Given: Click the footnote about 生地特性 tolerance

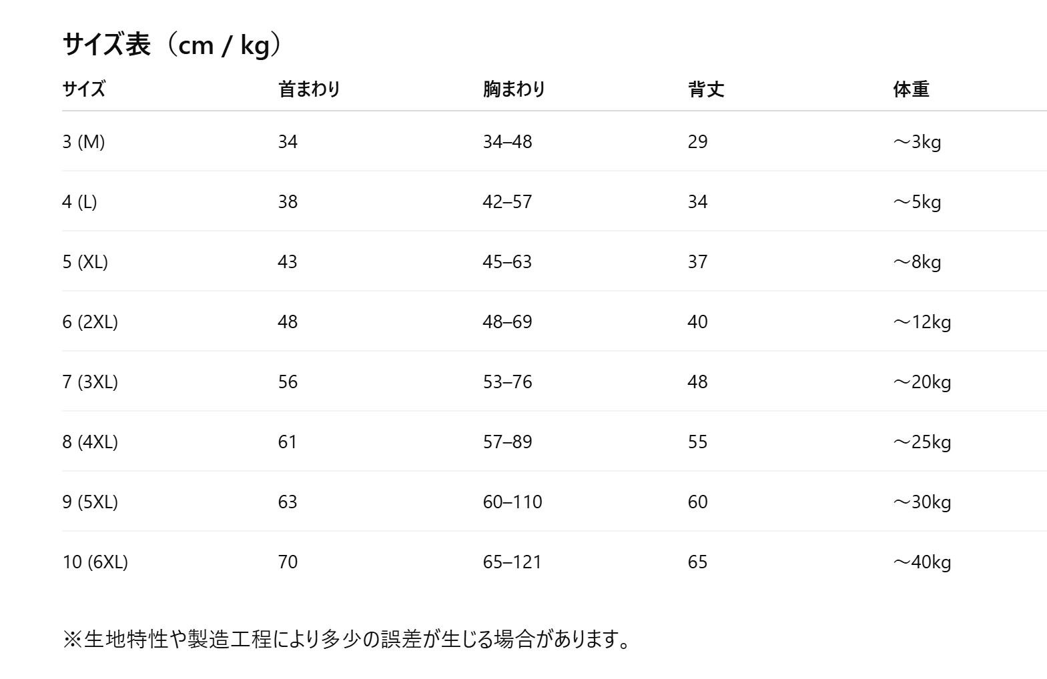Looking at the screenshot, I should click(346, 639).
